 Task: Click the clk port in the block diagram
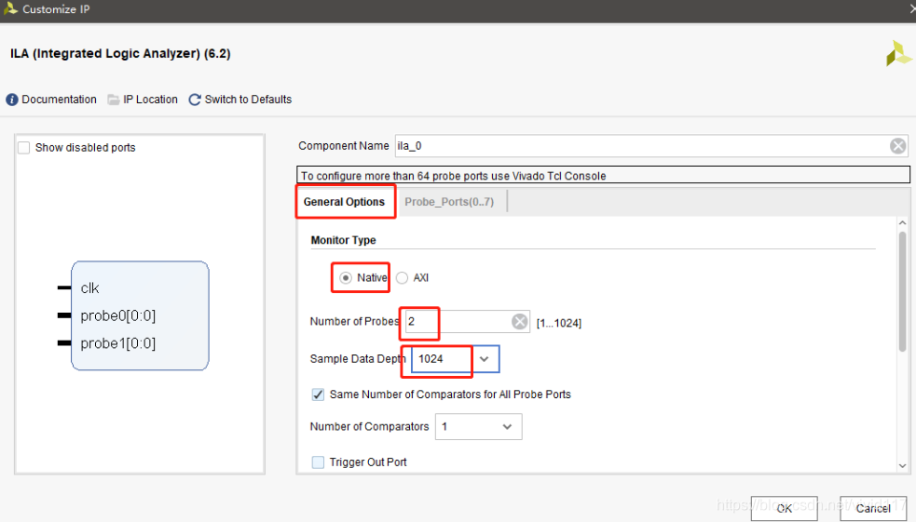pyautogui.click(x=90, y=288)
